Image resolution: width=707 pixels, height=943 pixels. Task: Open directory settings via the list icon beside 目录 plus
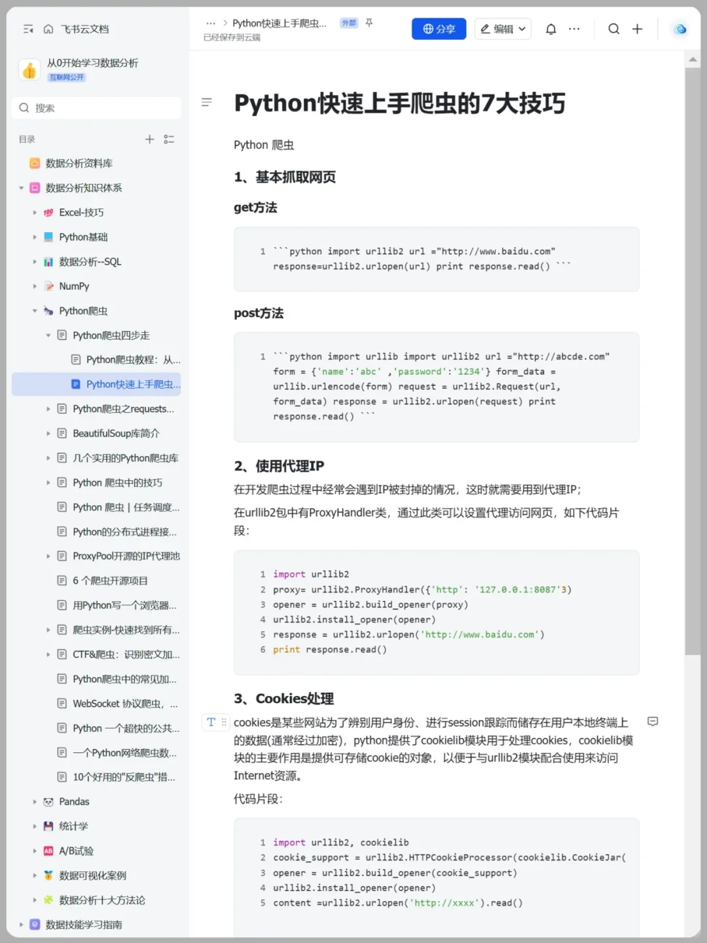click(169, 139)
